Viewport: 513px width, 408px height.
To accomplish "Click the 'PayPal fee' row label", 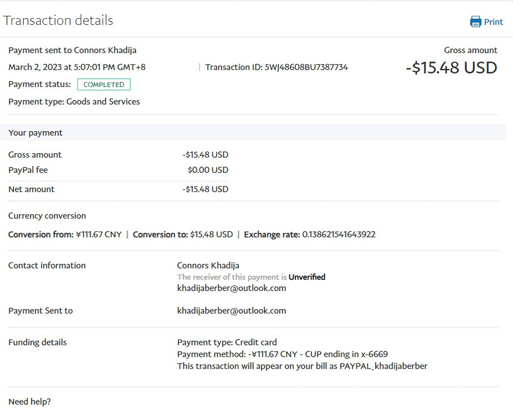I will (x=28, y=170).
